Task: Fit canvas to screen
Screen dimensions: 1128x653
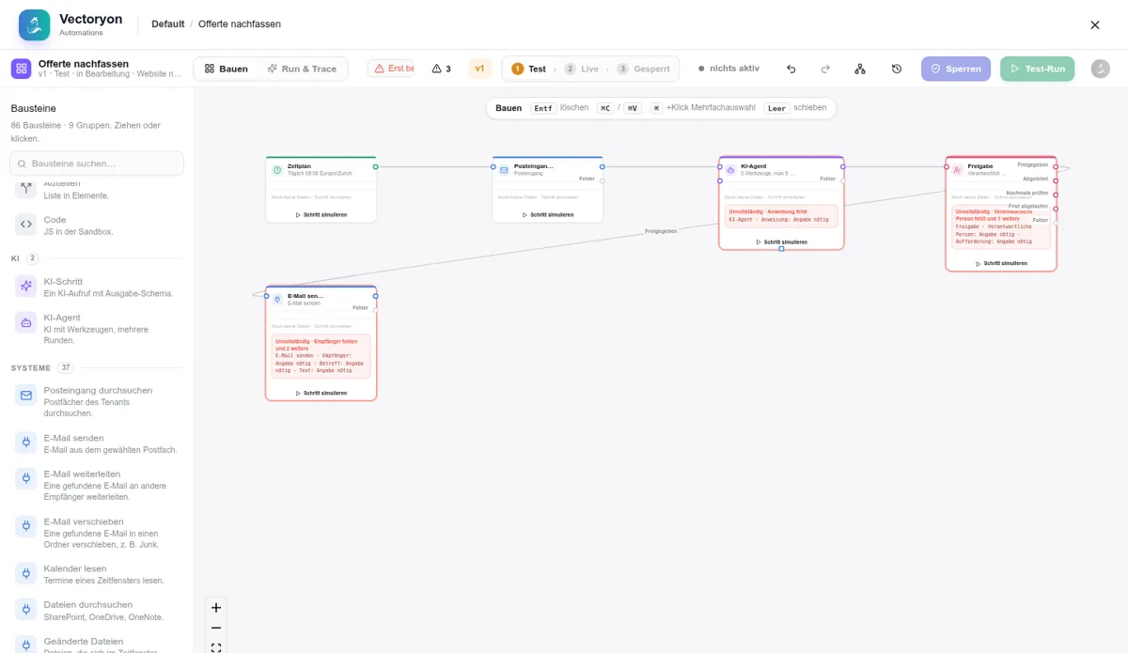Action: [216, 646]
